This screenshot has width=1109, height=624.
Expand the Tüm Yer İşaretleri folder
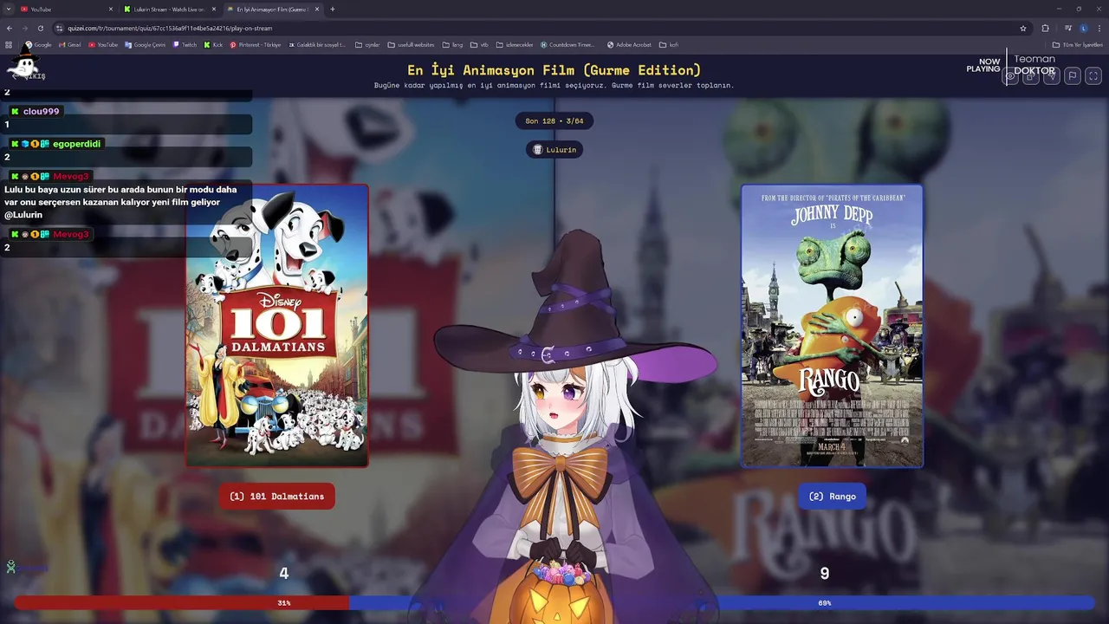point(1078,44)
